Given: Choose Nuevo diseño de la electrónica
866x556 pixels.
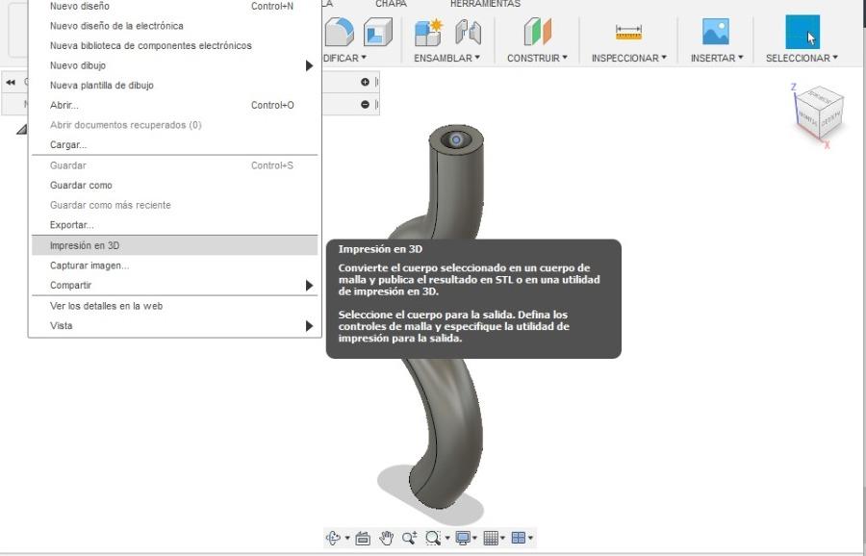Looking at the screenshot, I should pos(174,26).
